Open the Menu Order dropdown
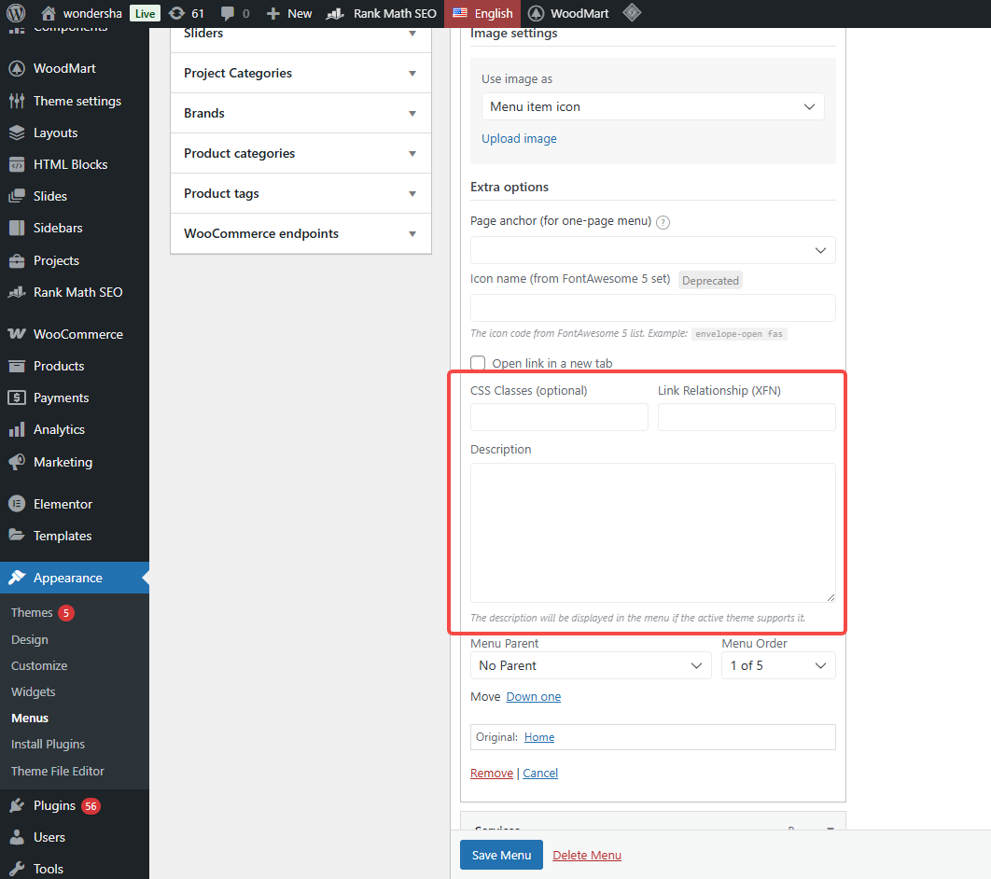991x879 pixels. pyautogui.click(x=778, y=665)
